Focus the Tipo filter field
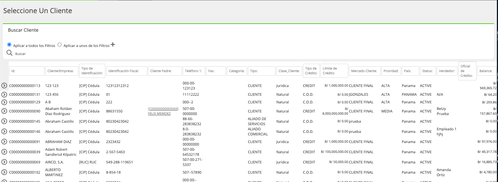 click(x=262, y=71)
